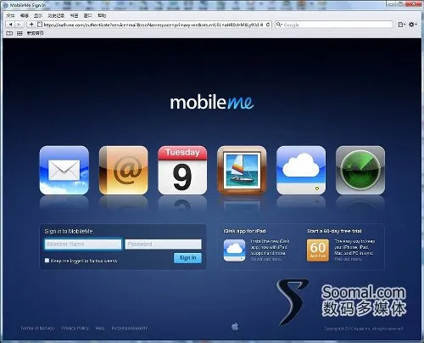Enable Keep me logged in for two weeks
Viewport: 424px width, 343px height.
tap(47, 261)
